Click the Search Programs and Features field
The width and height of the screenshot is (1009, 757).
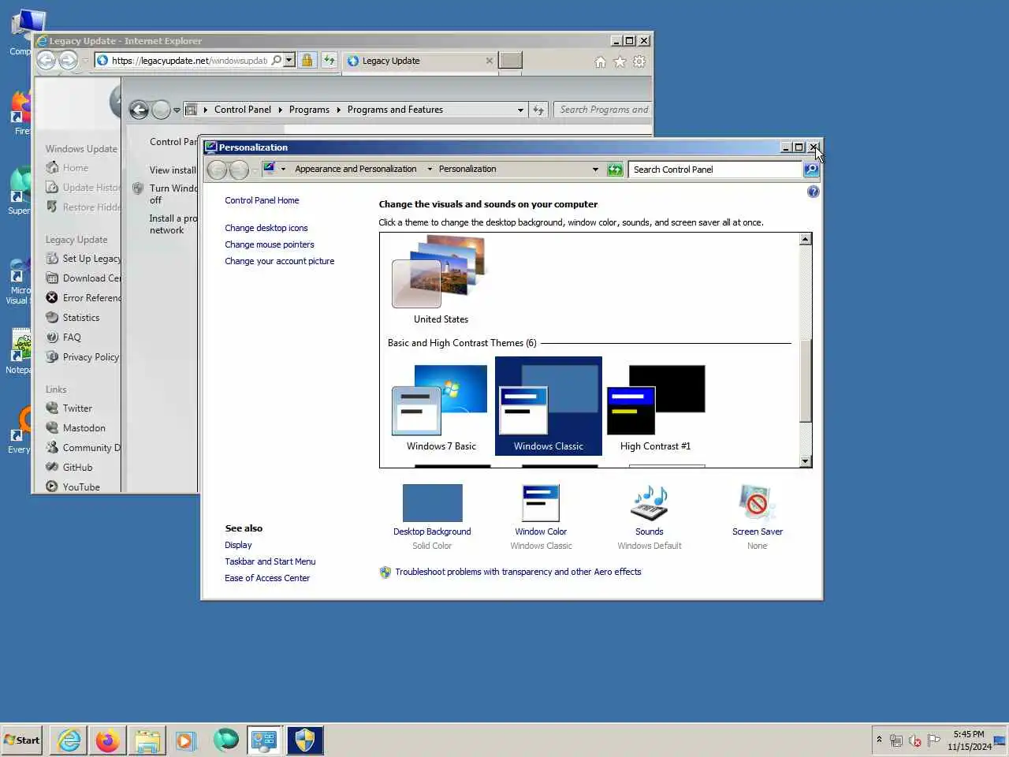pyautogui.click(x=604, y=110)
